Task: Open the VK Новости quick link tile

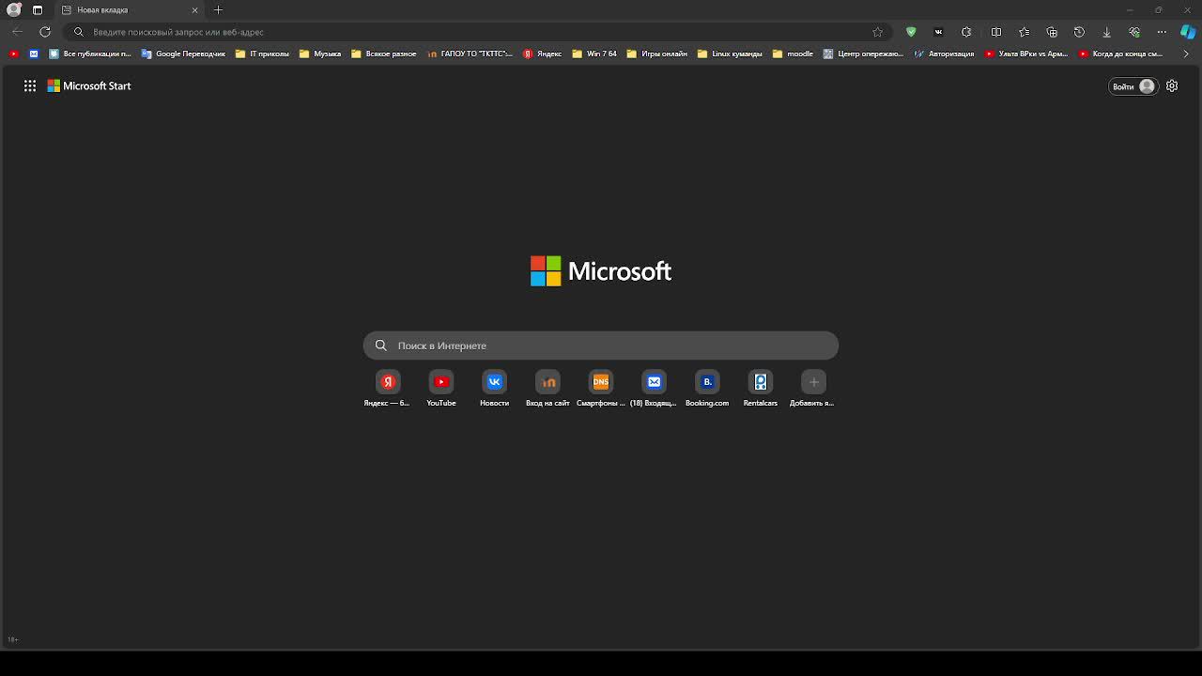Action: click(x=494, y=388)
